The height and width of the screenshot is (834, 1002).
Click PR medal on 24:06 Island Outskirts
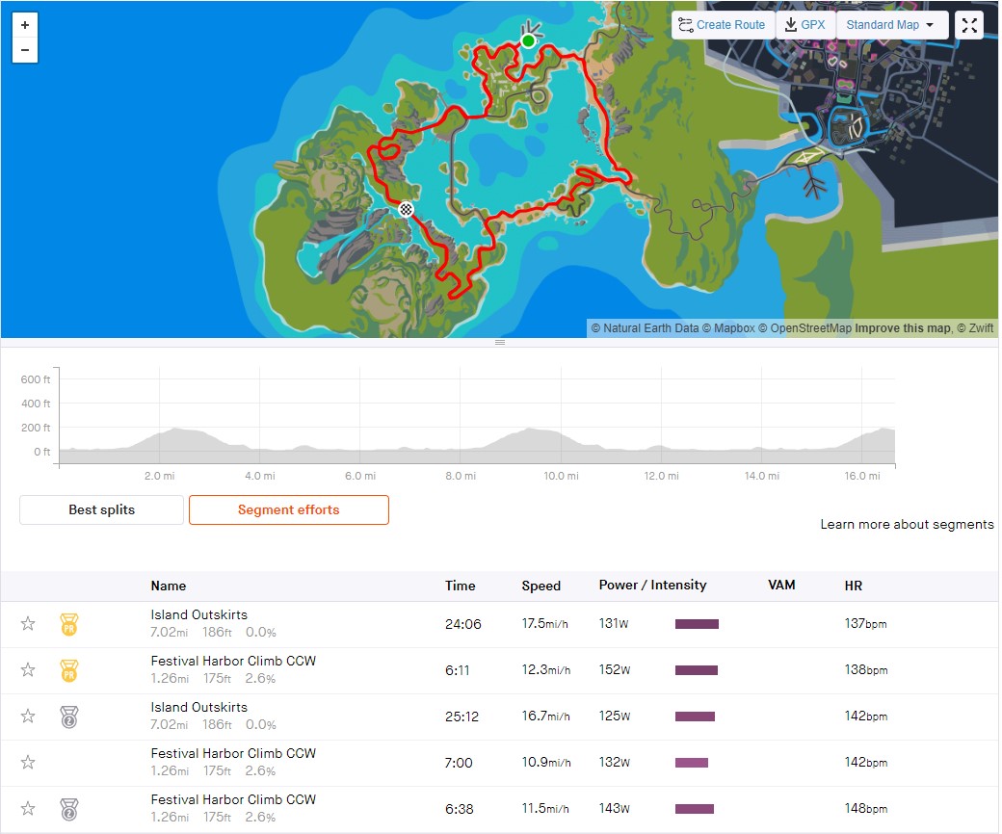click(x=69, y=625)
